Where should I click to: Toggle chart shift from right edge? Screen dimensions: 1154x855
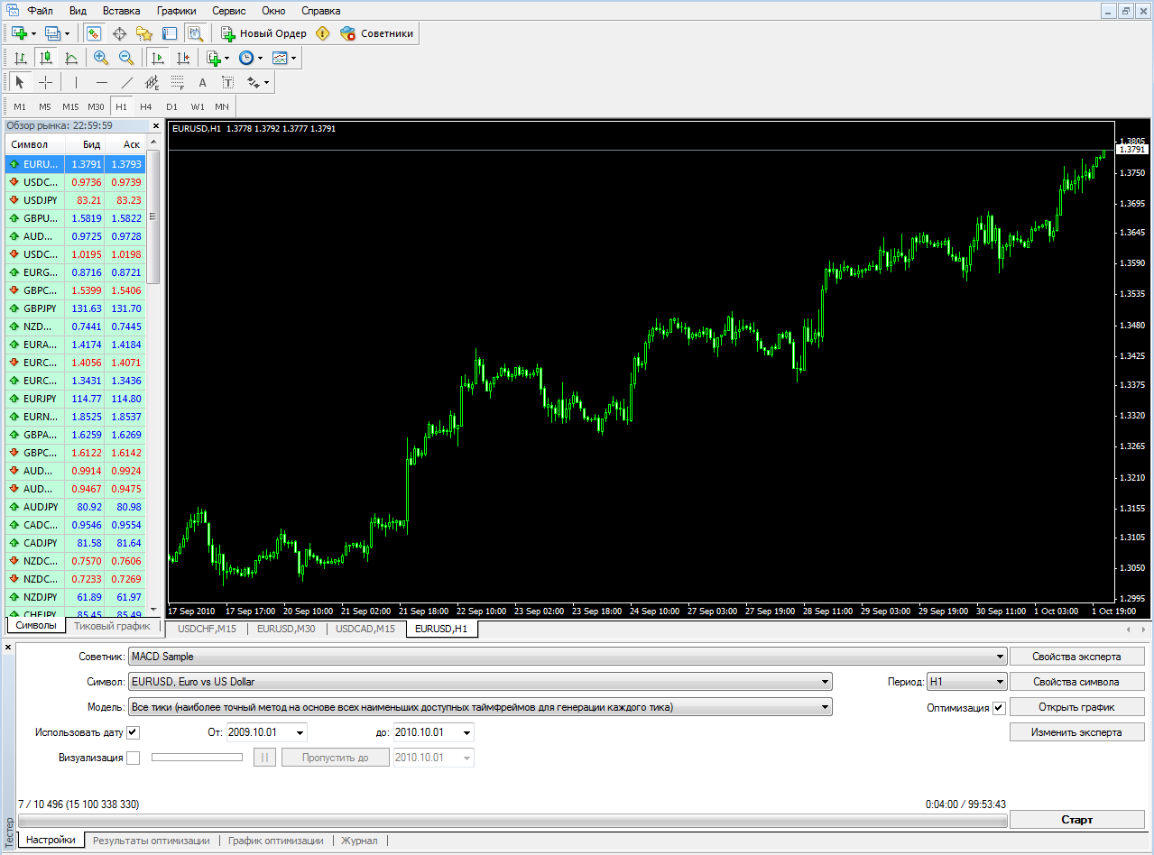pyautogui.click(x=183, y=58)
